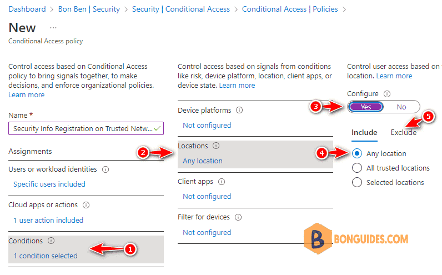Open the info icon beside Cloud apps or actions
Image resolution: width=442 pixels, height=275 pixels.
click(x=86, y=205)
